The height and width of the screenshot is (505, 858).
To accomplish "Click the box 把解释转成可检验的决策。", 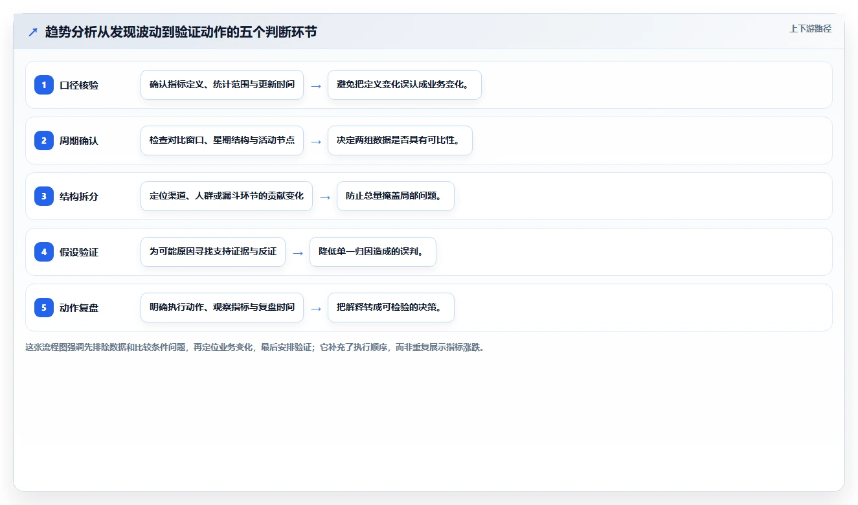I will [391, 308].
